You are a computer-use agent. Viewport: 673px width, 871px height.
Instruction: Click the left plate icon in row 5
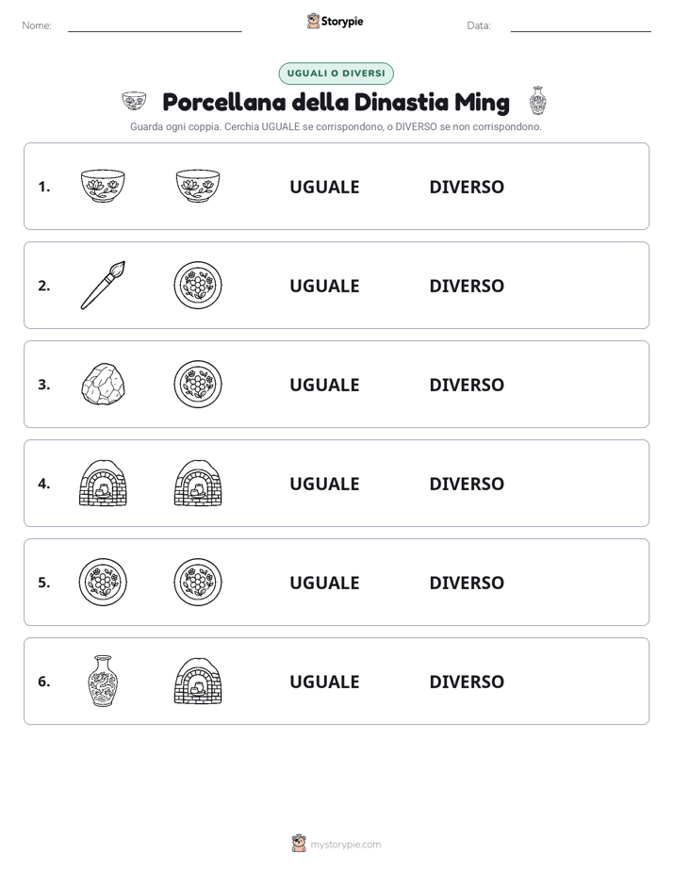pyautogui.click(x=103, y=583)
